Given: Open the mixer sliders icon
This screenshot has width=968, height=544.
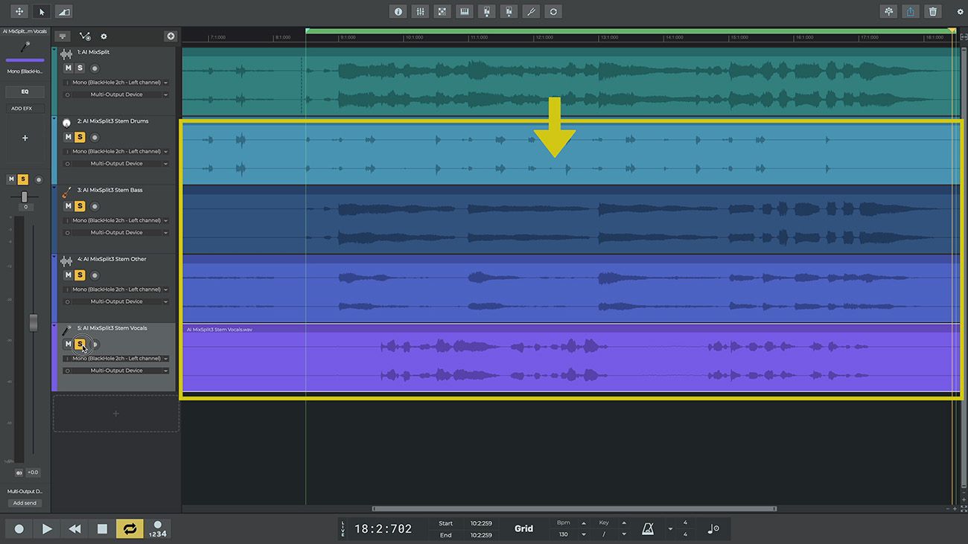Looking at the screenshot, I should pyautogui.click(x=421, y=12).
